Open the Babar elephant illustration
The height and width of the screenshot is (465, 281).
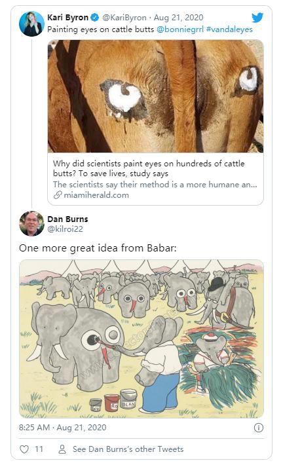(x=141, y=339)
